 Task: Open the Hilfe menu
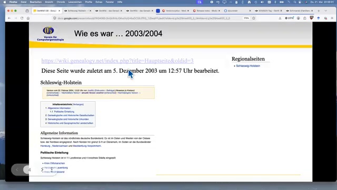tap(120, 2)
